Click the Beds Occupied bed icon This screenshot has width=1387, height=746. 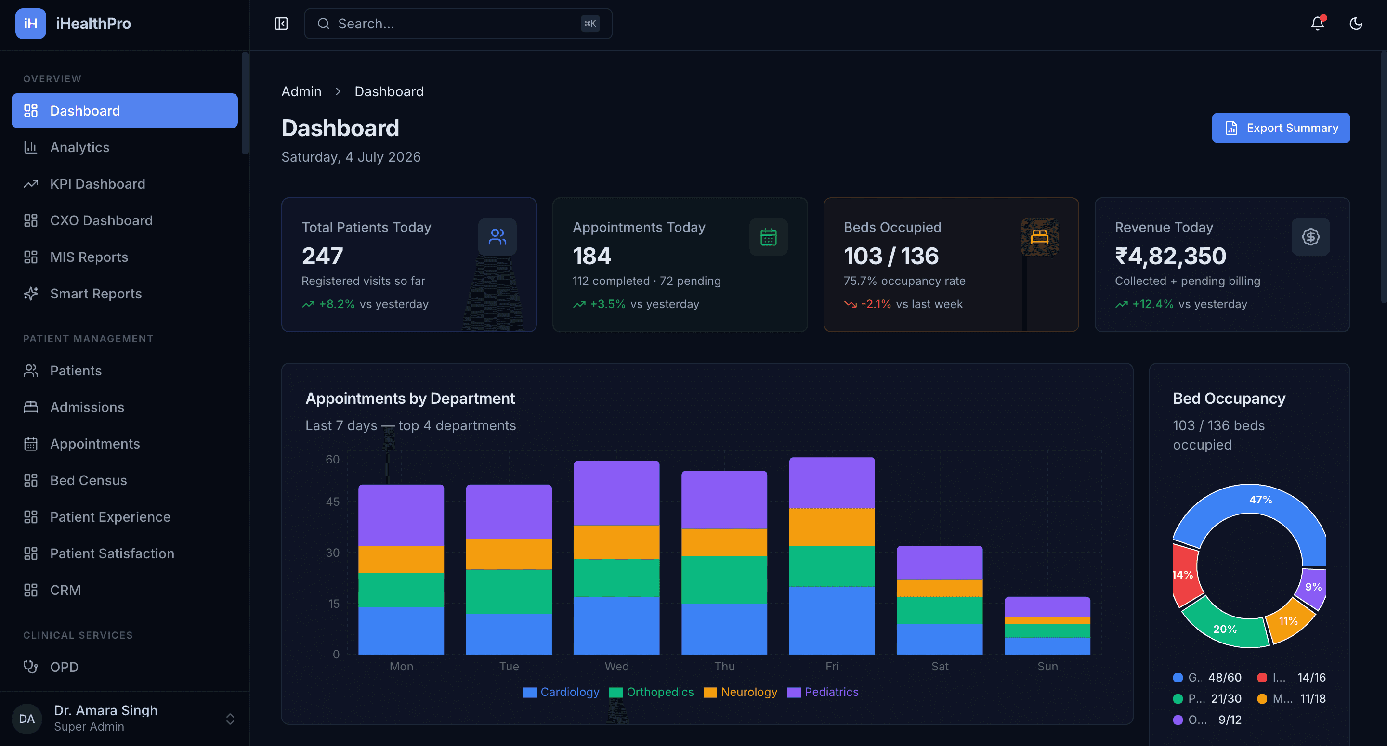coord(1039,237)
